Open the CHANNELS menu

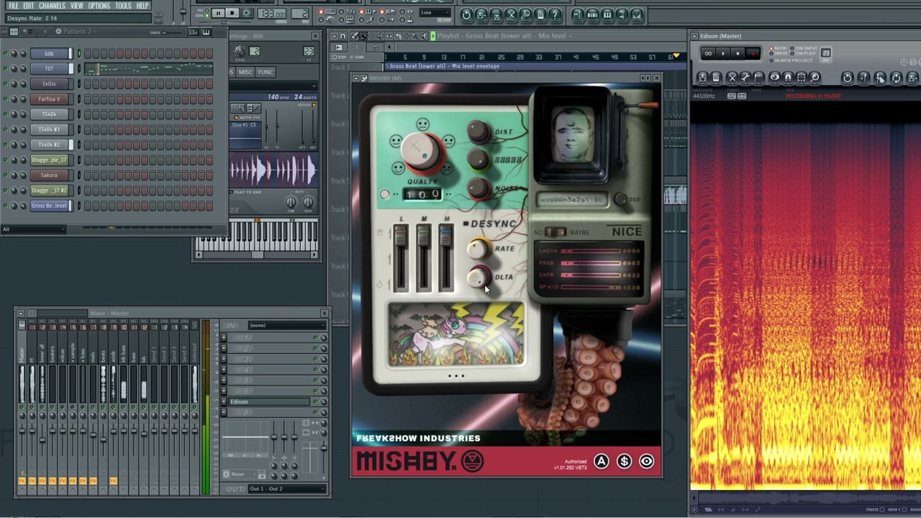(x=52, y=6)
